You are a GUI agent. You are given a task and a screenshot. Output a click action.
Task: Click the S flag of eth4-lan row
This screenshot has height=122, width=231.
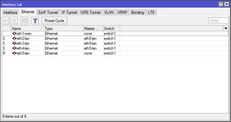4,48
